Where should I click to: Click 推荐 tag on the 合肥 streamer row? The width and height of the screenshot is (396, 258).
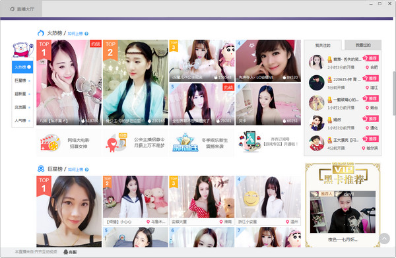[370, 58]
